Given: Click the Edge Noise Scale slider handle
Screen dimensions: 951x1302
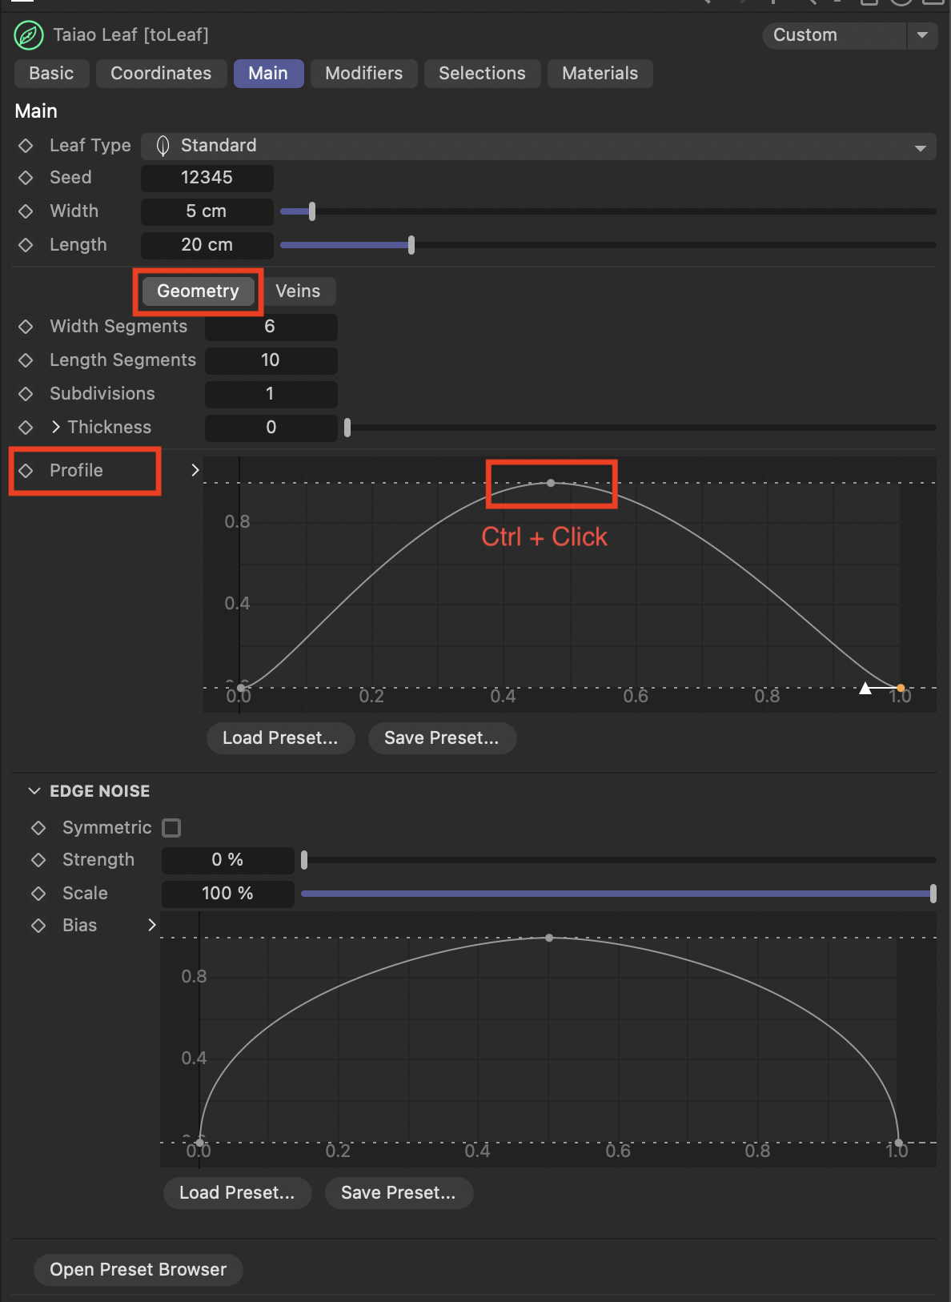Looking at the screenshot, I should point(933,894).
